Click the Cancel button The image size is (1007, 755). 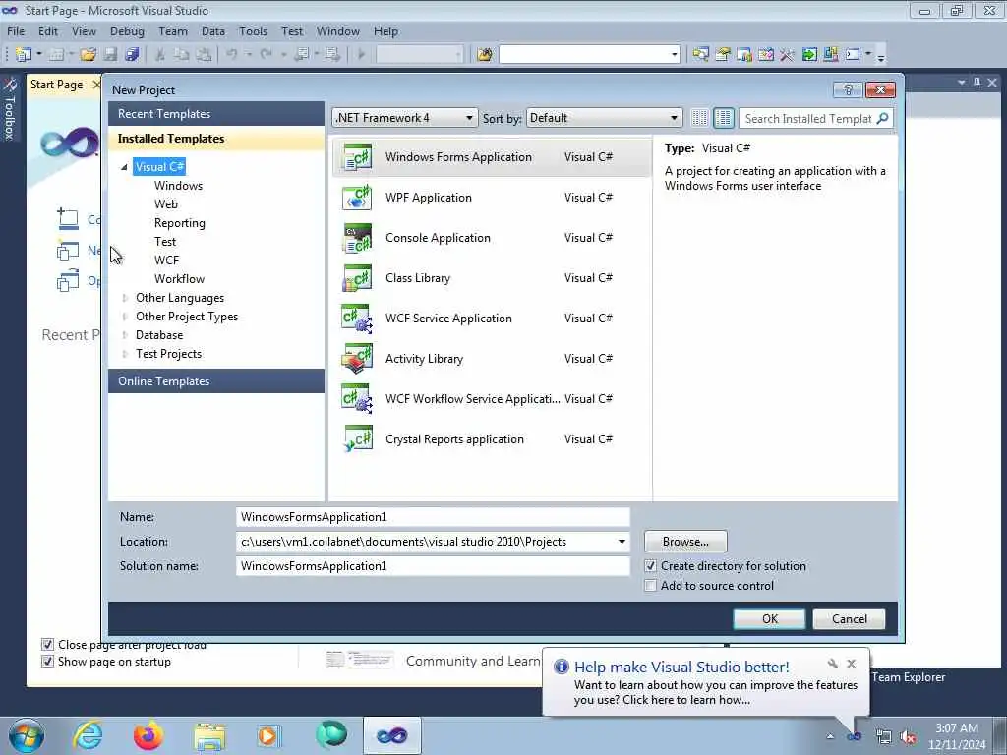point(849,619)
